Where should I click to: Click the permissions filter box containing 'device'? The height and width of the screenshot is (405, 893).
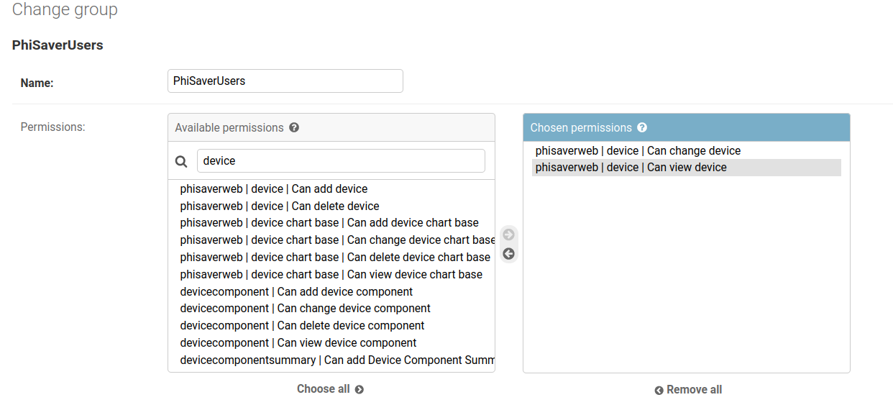pyautogui.click(x=341, y=161)
